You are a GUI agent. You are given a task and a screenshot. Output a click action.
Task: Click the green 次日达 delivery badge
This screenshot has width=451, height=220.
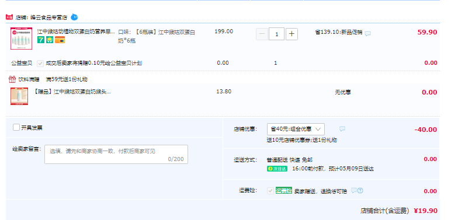[277, 169]
